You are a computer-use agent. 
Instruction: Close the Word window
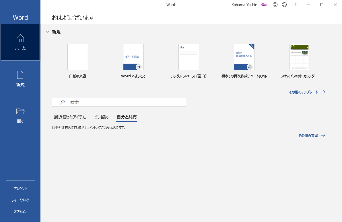(335, 5)
